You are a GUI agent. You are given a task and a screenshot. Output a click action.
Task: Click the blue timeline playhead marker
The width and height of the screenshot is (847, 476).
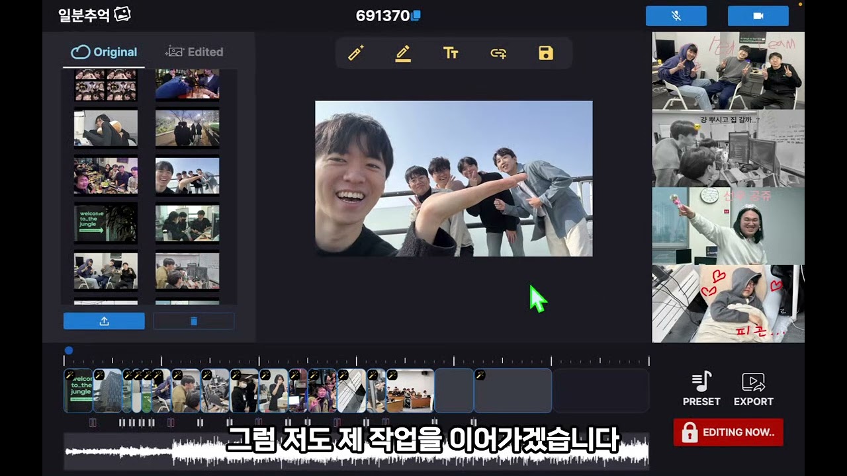tap(69, 350)
